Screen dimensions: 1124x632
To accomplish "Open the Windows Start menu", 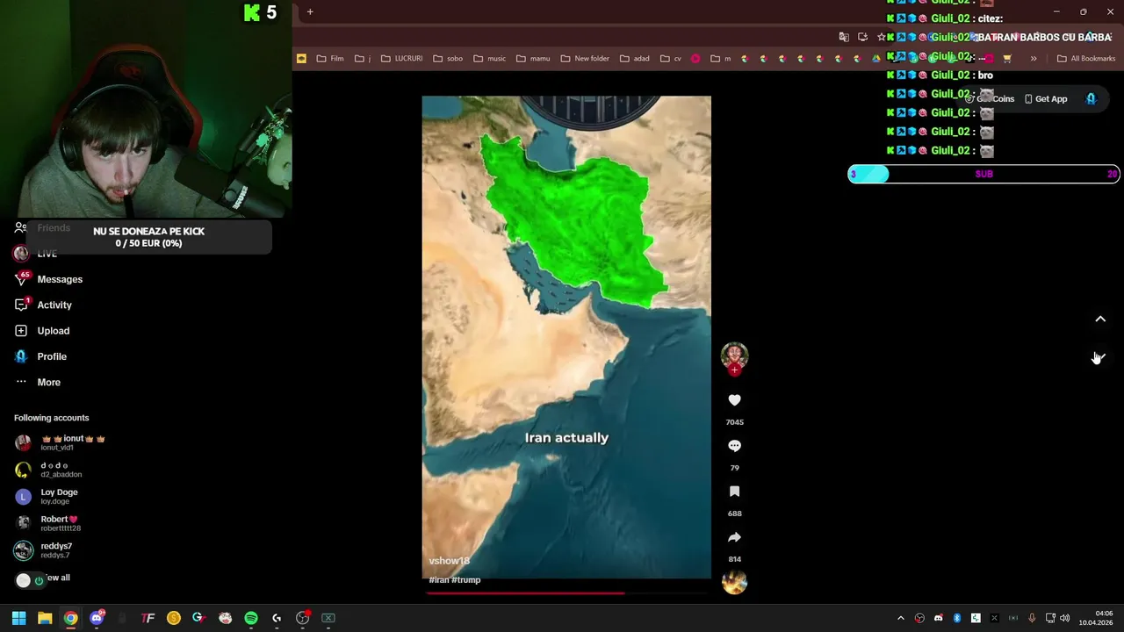I will tap(18, 618).
